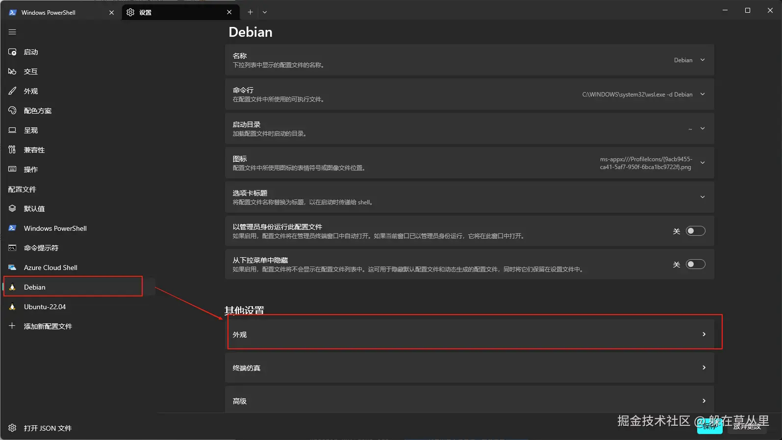Click the monitor icon beside 呈现
This screenshot has height=440, width=782.
point(12,130)
